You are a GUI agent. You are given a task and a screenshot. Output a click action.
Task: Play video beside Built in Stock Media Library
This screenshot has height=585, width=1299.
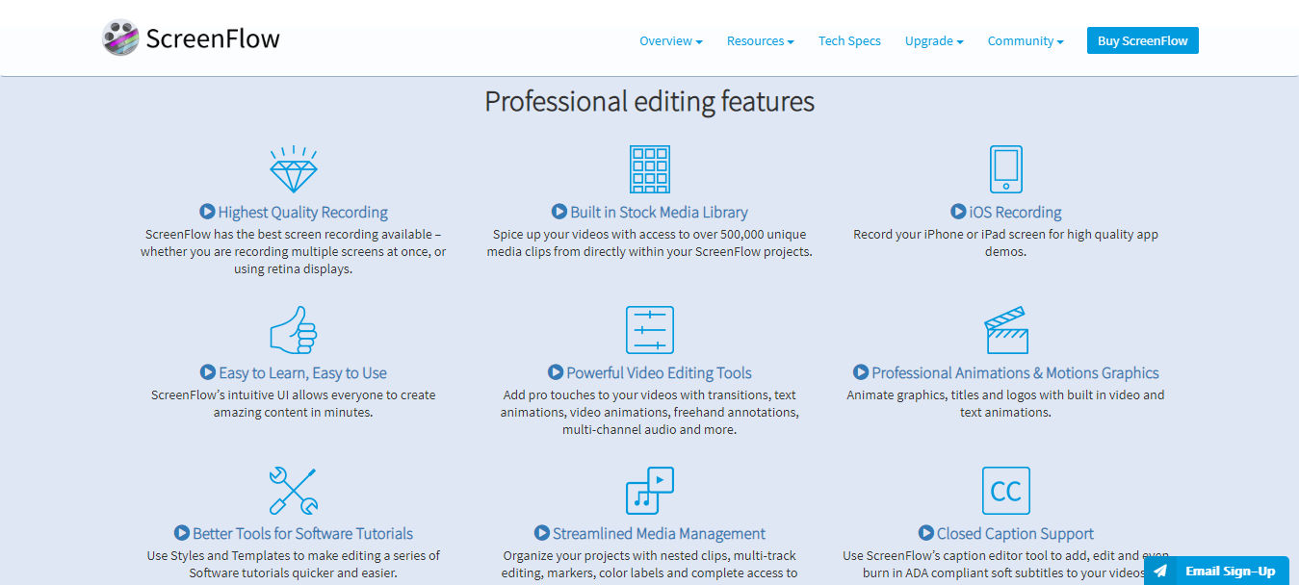point(559,212)
